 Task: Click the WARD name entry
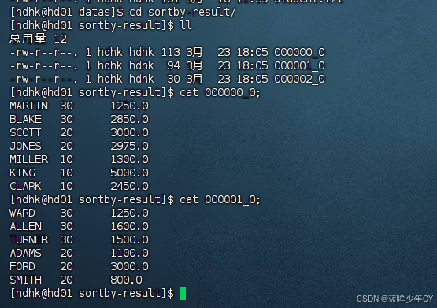22,213
